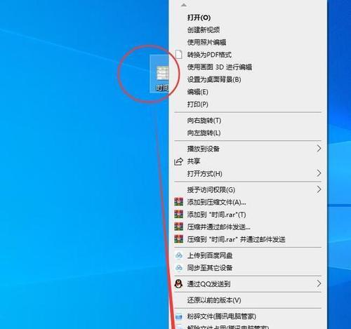Click the Baidu cloud icon beside 上传到百度网盘

tap(179, 255)
